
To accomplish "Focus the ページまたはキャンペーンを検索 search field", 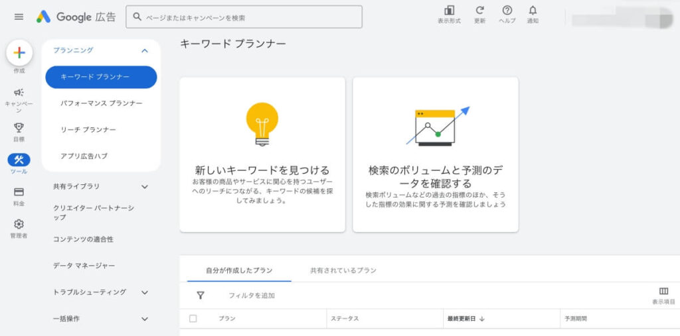I will pyautogui.click(x=244, y=17).
